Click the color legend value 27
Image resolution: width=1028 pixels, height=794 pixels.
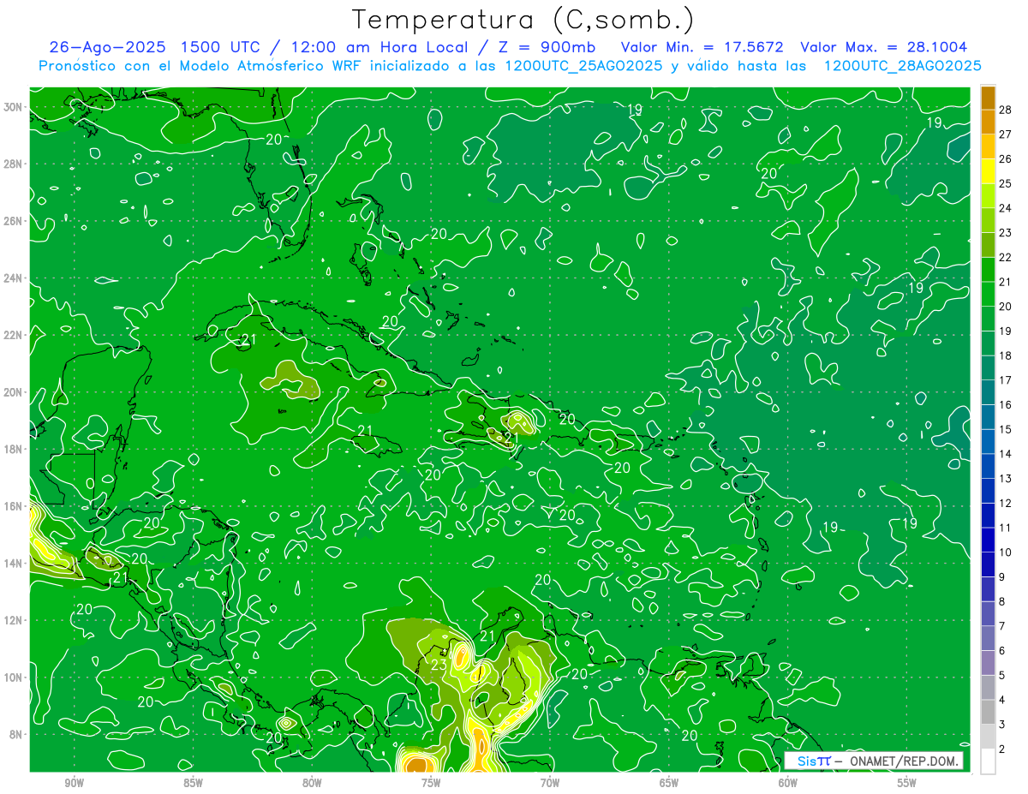pos(1006,134)
